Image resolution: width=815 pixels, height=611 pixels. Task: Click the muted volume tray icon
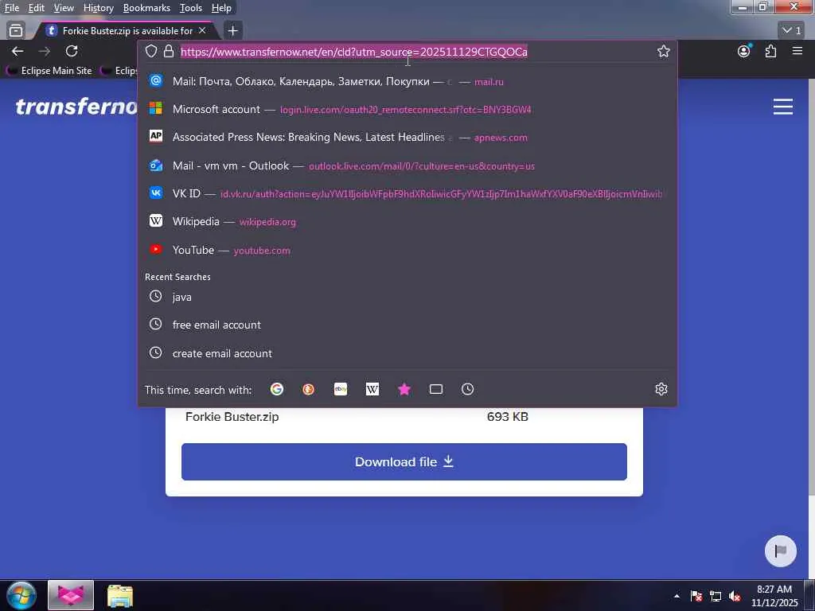pos(735,596)
